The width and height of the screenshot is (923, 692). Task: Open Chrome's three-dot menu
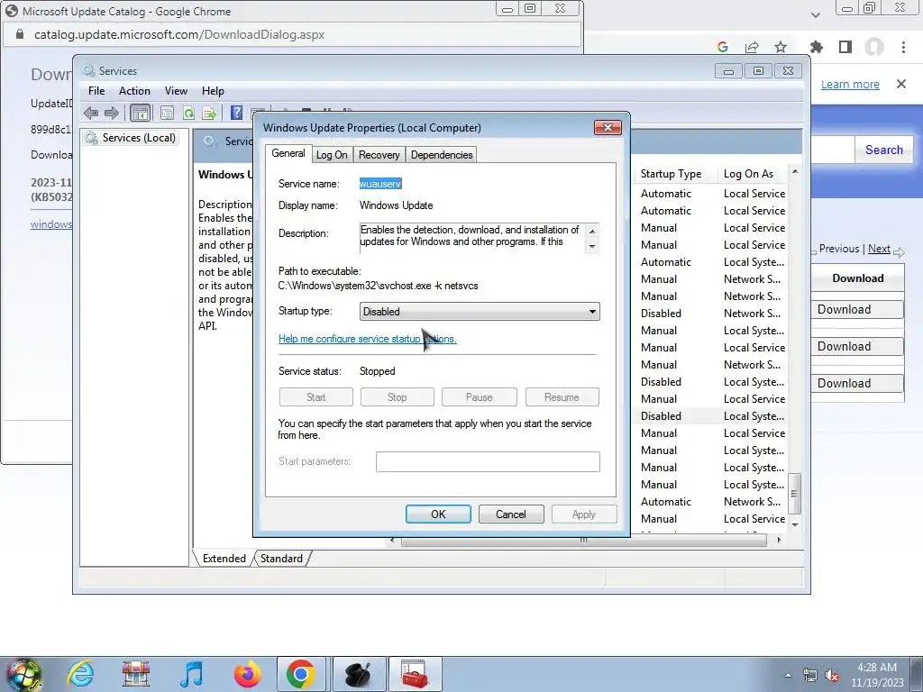click(903, 47)
